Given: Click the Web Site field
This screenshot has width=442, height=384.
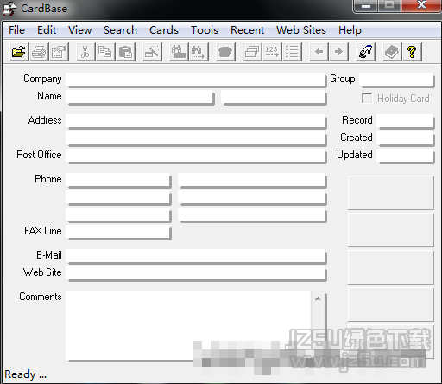Looking at the screenshot, I should tap(196, 273).
